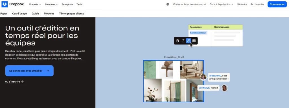Click the blue Commencer button
The height and width of the screenshot is (108, 289).
277,4
